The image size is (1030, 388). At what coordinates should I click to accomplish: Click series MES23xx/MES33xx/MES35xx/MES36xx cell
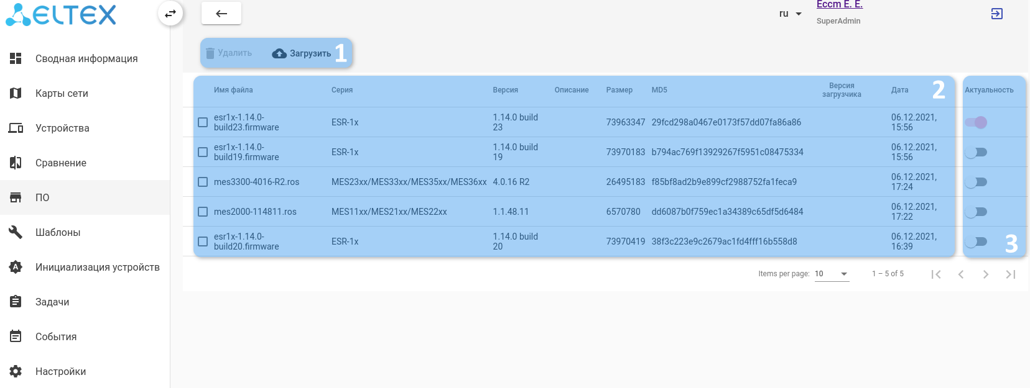pyautogui.click(x=409, y=182)
